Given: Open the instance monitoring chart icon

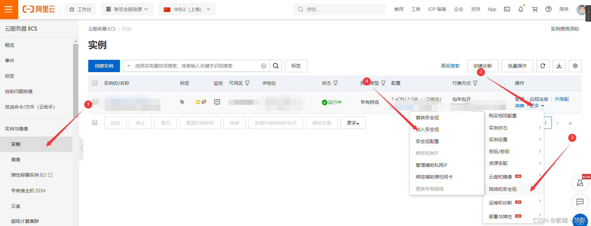Looking at the screenshot, I should (217, 102).
